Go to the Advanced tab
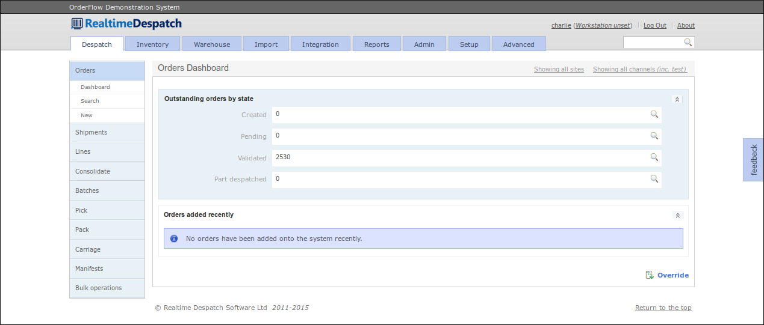 click(x=519, y=44)
